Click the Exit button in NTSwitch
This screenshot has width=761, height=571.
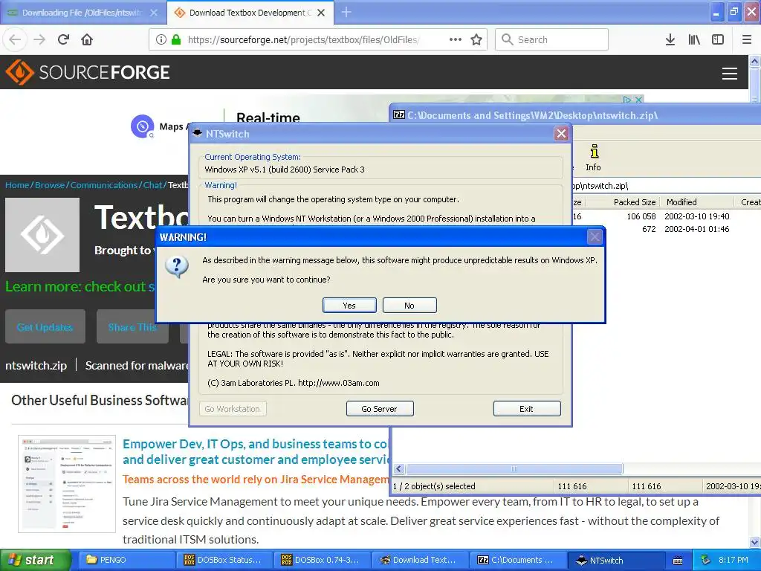pyautogui.click(x=527, y=409)
